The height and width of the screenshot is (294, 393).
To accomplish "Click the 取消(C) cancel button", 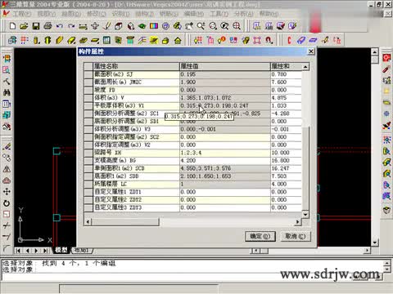I will pos(296,236).
